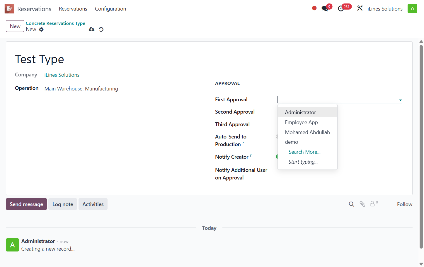The width and height of the screenshot is (424, 267).
Task: Discard changes with the undo icon
Action: pyautogui.click(x=101, y=29)
